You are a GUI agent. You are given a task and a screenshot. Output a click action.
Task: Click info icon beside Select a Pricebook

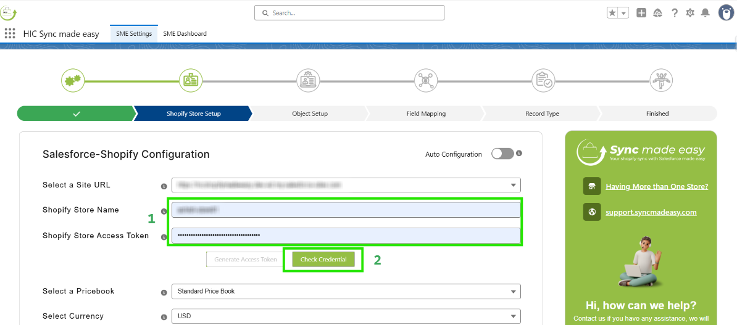(x=164, y=292)
